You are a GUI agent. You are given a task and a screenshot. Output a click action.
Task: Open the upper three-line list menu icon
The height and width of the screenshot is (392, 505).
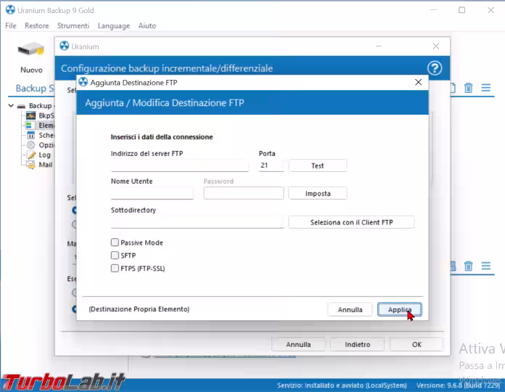485,88
